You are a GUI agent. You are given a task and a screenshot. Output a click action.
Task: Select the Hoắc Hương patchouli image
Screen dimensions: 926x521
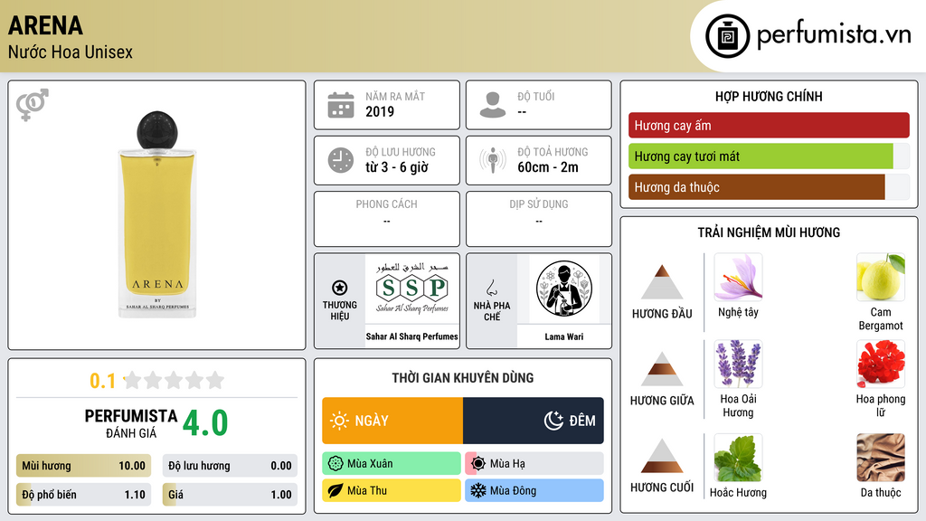(738, 458)
